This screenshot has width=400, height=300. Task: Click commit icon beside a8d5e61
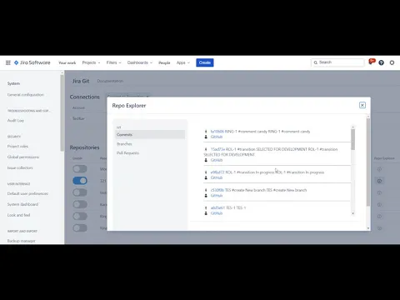206,207
